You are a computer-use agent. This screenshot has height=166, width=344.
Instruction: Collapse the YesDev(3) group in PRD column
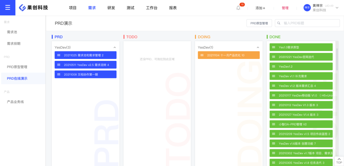point(115,47)
